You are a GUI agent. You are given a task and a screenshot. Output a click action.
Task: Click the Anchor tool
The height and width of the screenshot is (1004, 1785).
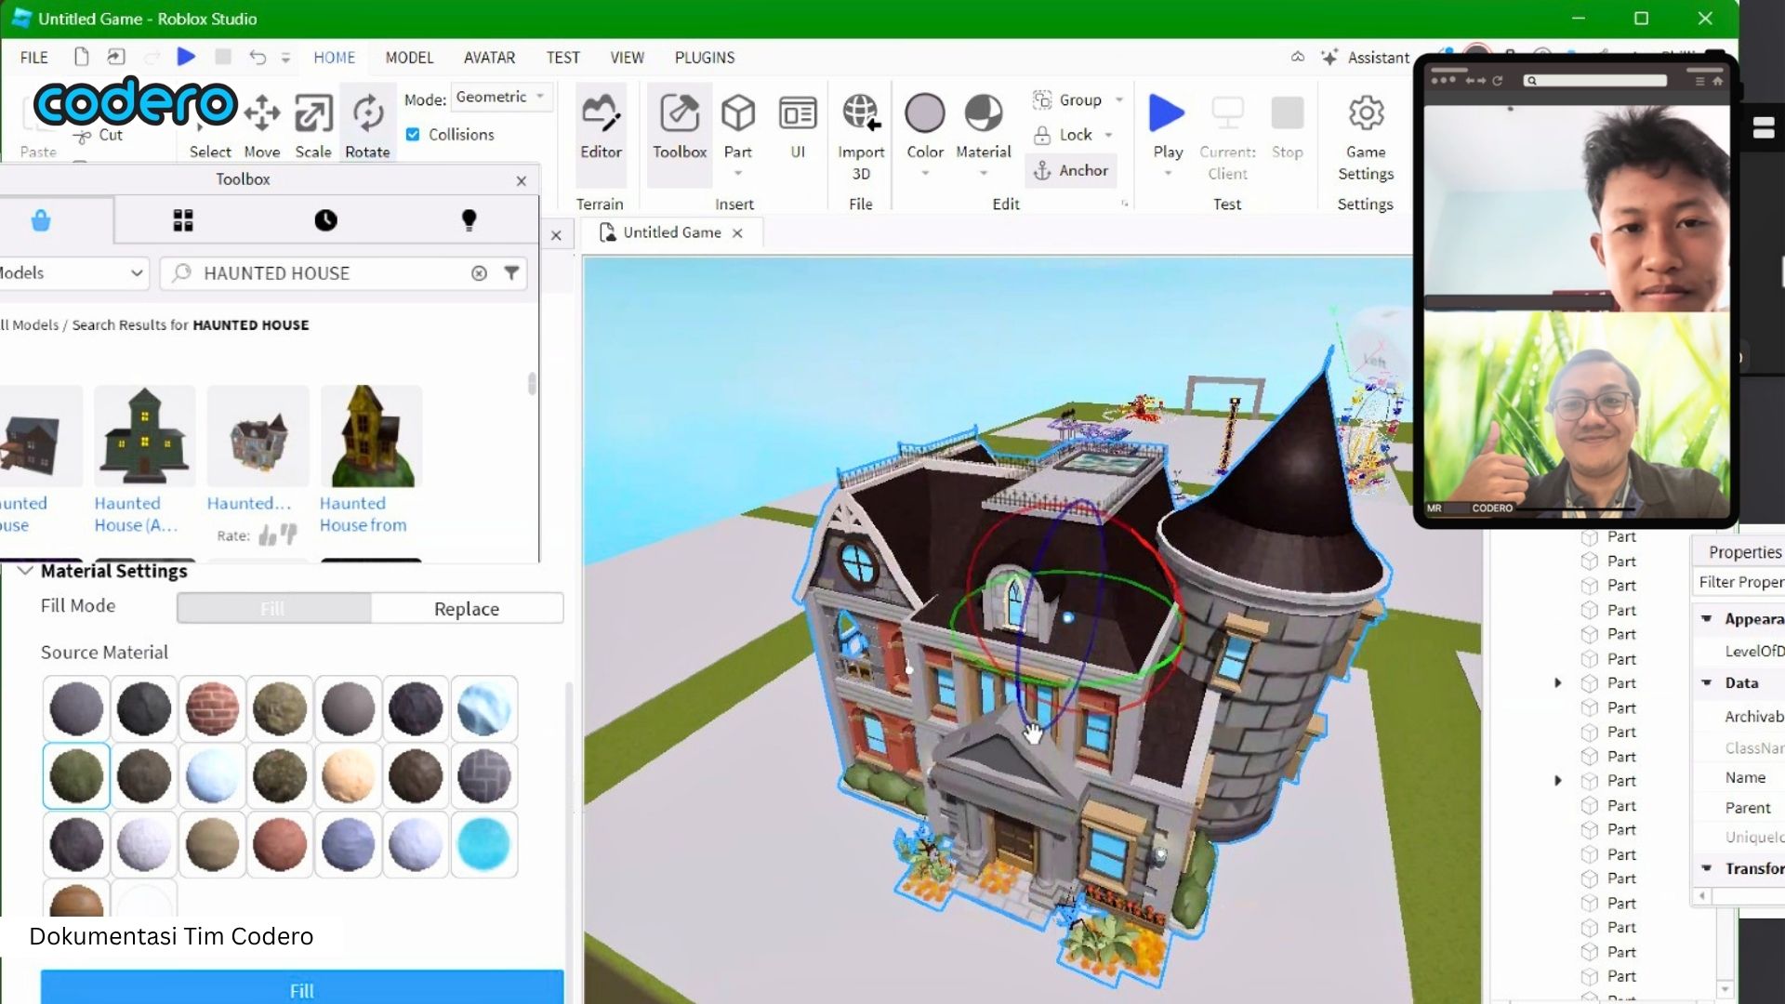[x=1071, y=170]
